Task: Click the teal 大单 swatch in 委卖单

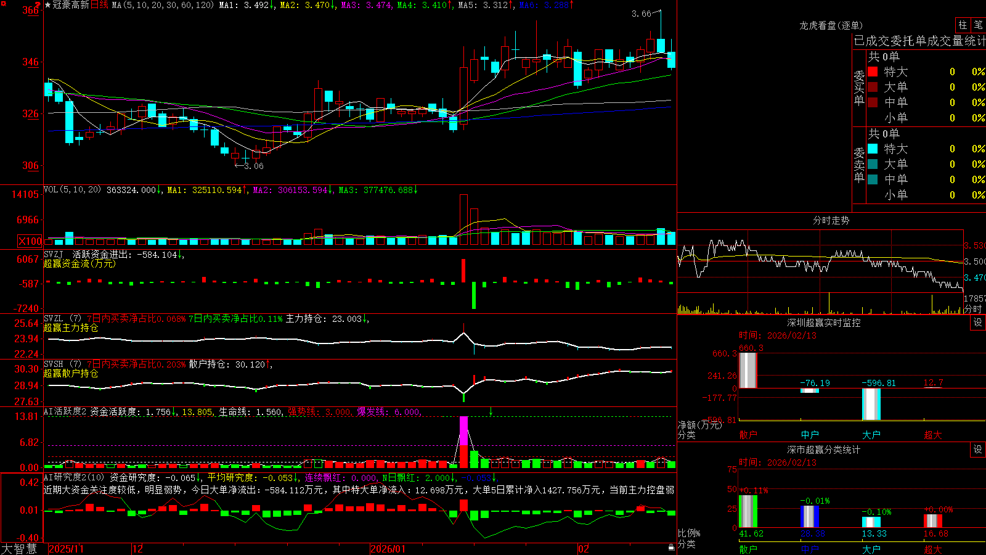Action: tap(873, 164)
